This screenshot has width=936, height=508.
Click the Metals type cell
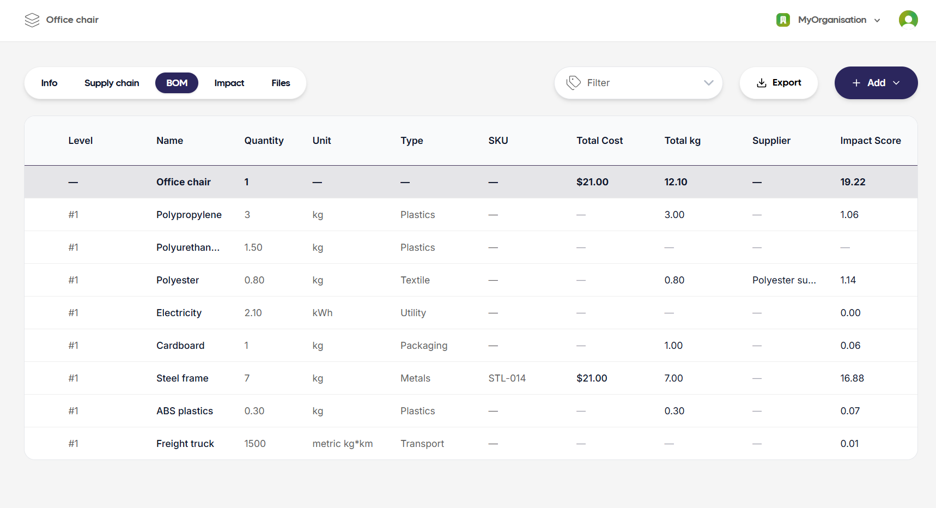click(415, 378)
